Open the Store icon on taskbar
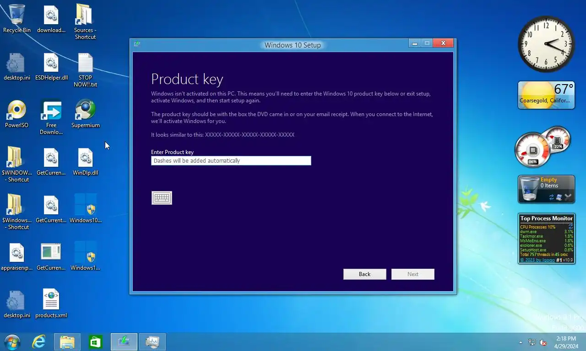Screen dimensions: 586x351 [95, 342]
